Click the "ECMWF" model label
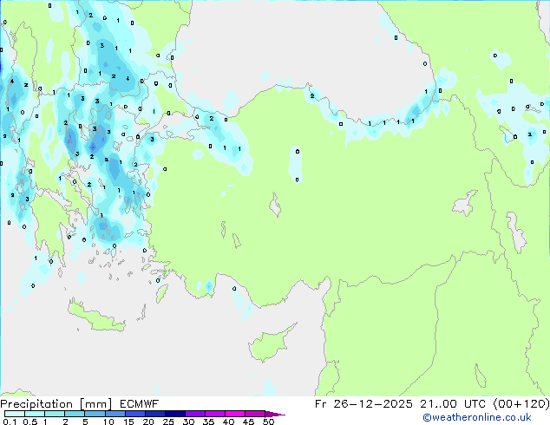Screen dimensions: 550x425 point(140,404)
